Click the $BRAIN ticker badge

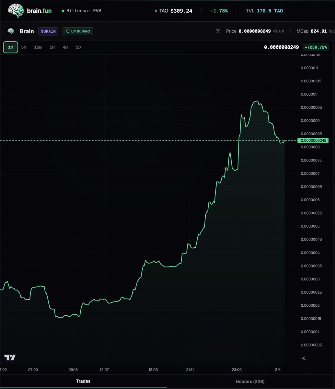pyautogui.click(x=48, y=31)
